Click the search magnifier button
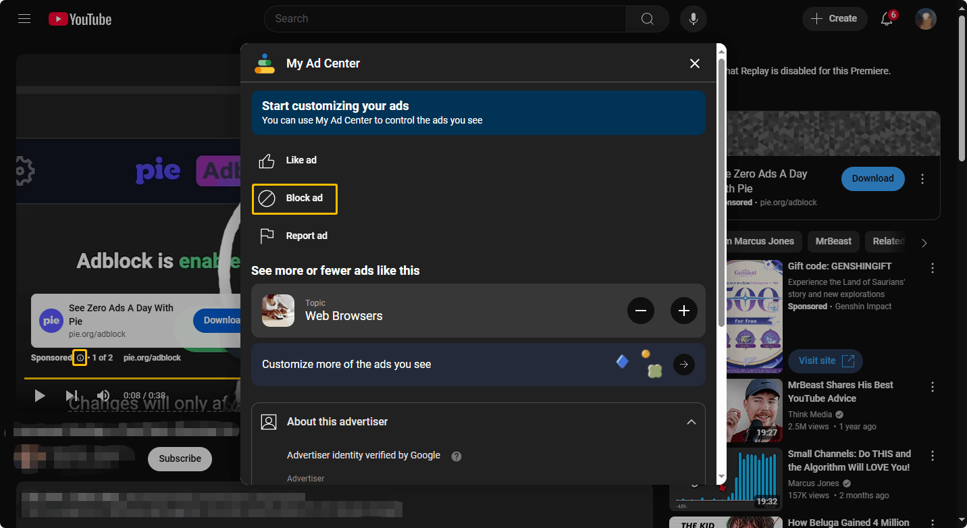 647,19
